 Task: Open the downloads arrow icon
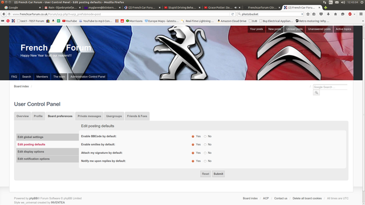[x=328, y=14]
